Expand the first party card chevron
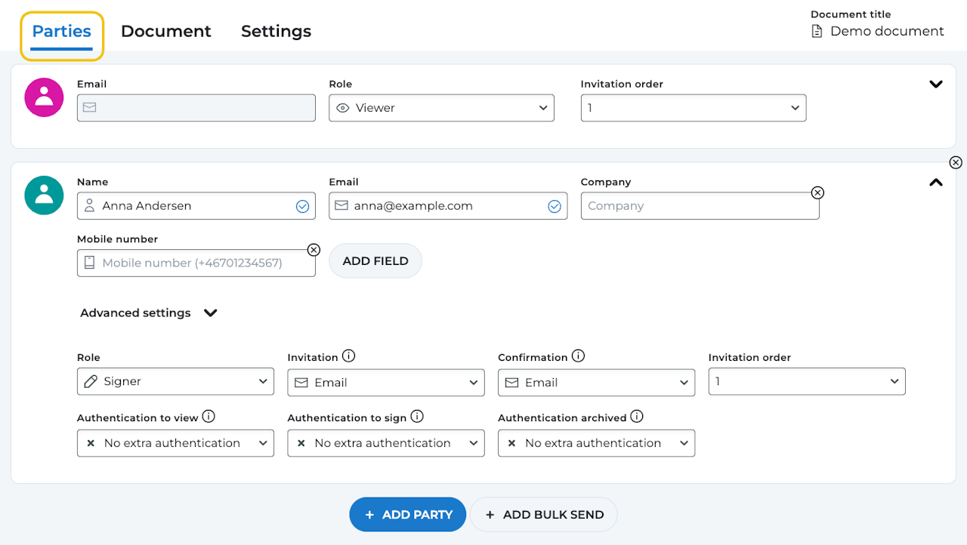The height and width of the screenshot is (545, 967). point(936,85)
